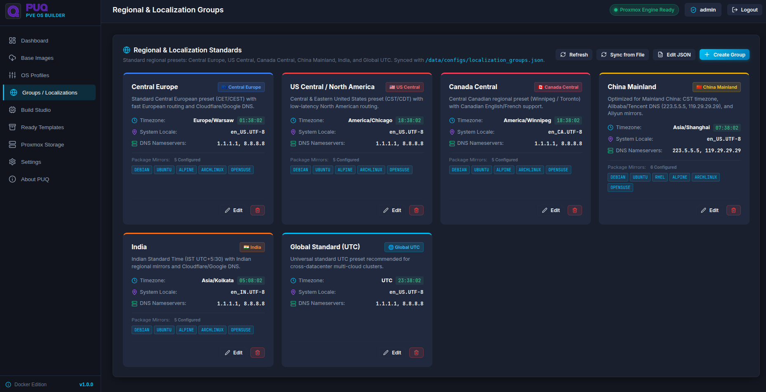Click the Proxmox Engine Ready status badge
This screenshot has width=766, height=392.
pos(644,10)
